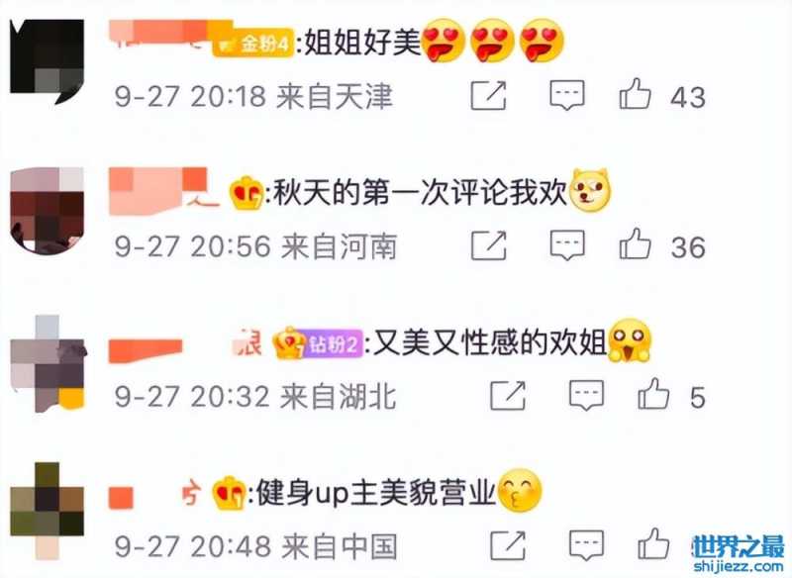Visit the shijiezz.com watermark link
The width and height of the screenshot is (792, 578).
click(738, 566)
